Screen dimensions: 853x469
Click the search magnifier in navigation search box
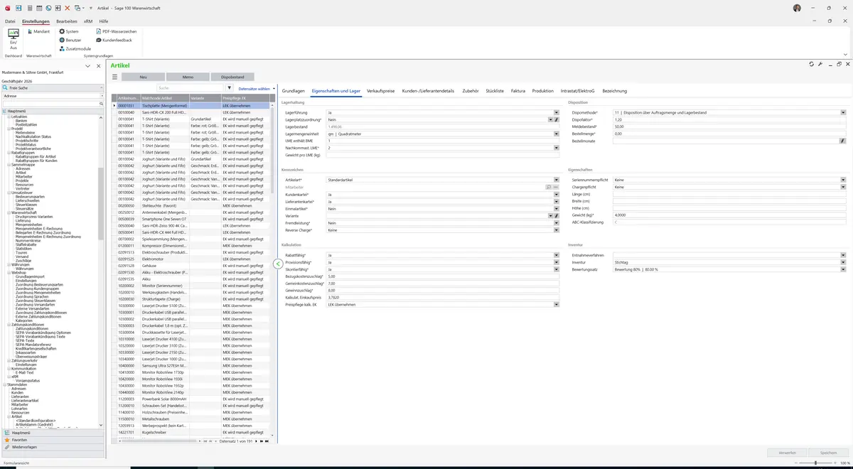pyautogui.click(x=102, y=104)
